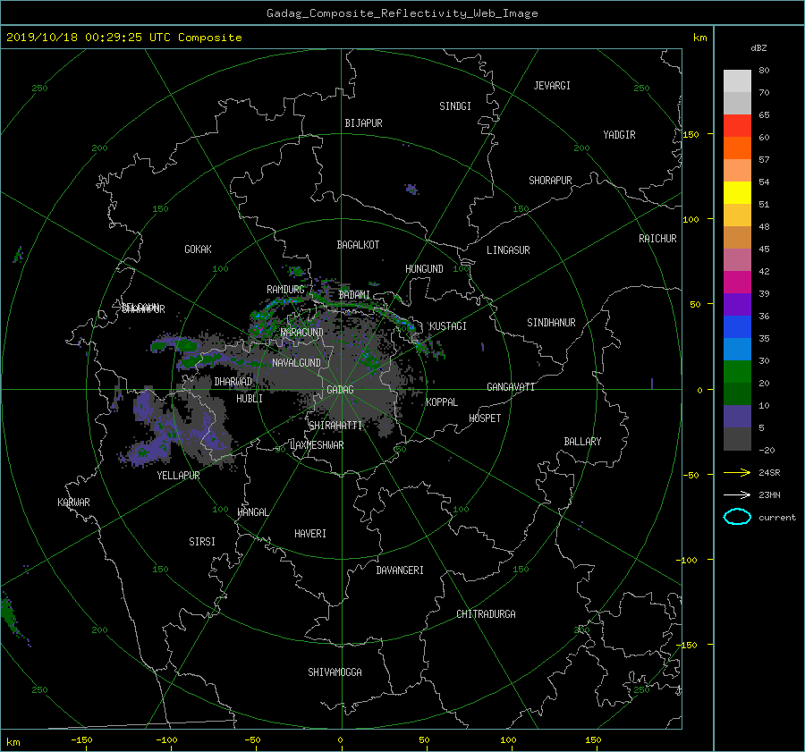Click the BIJAPUR city label
The width and height of the screenshot is (805, 752).
pos(363,123)
